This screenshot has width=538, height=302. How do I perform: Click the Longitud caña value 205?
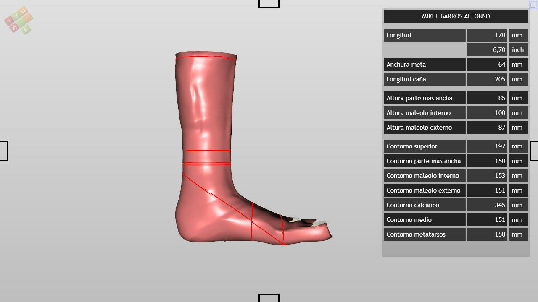(x=487, y=79)
